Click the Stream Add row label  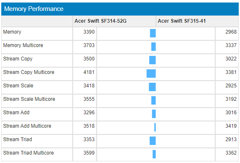(16, 113)
